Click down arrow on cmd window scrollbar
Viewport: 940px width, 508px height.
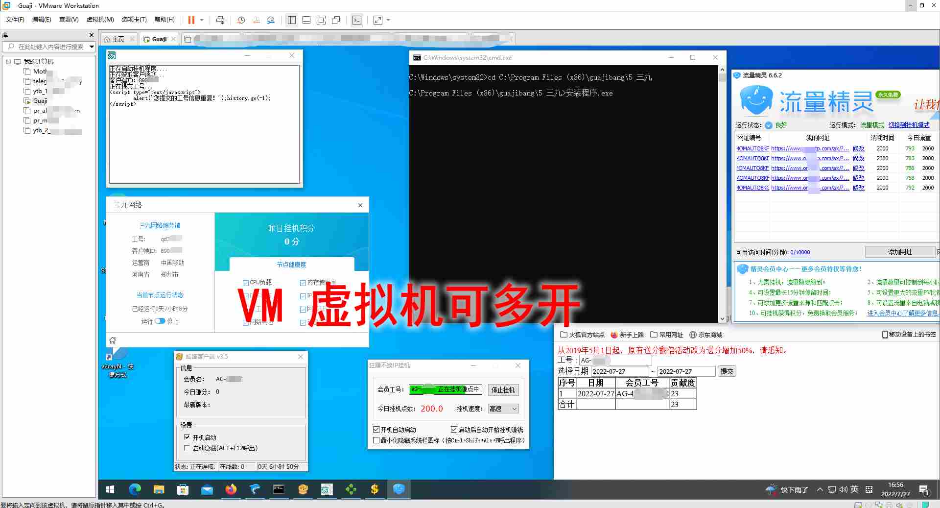(x=722, y=319)
